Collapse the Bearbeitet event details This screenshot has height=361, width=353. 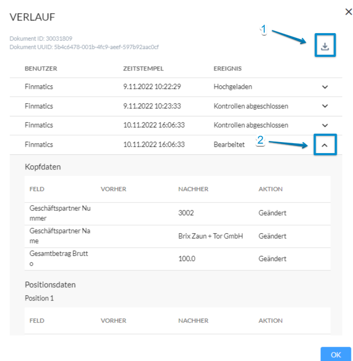coord(325,145)
